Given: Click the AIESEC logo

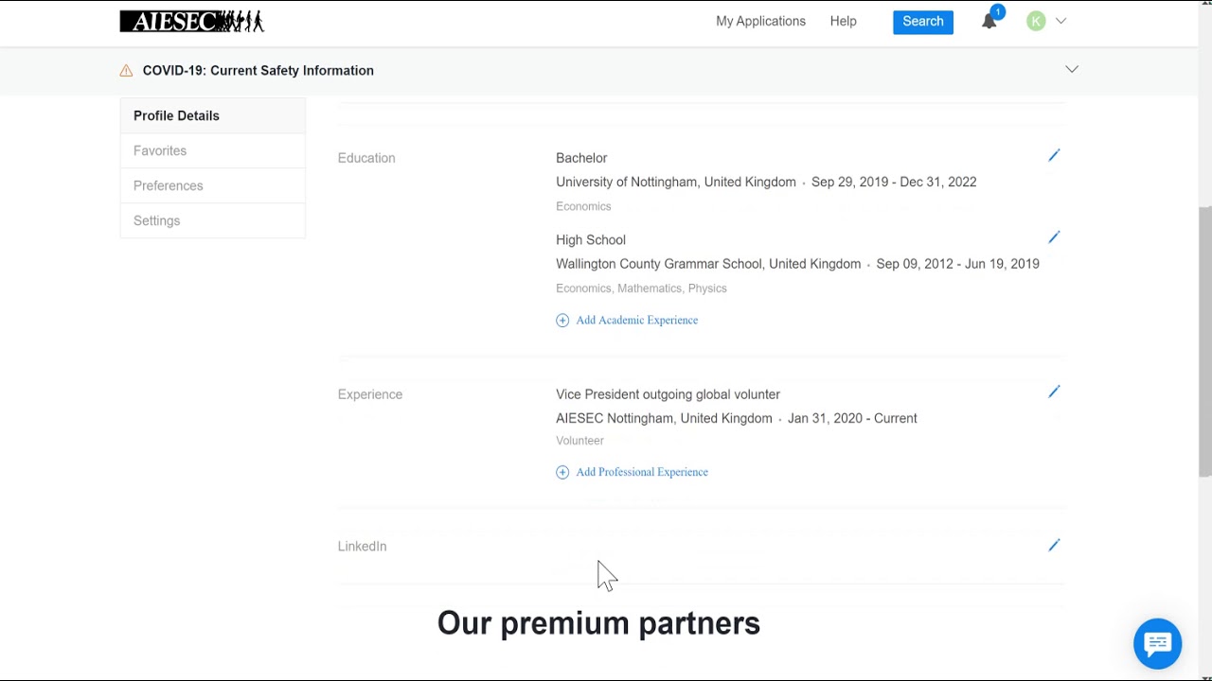Looking at the screenshot, I should point(191,21).
